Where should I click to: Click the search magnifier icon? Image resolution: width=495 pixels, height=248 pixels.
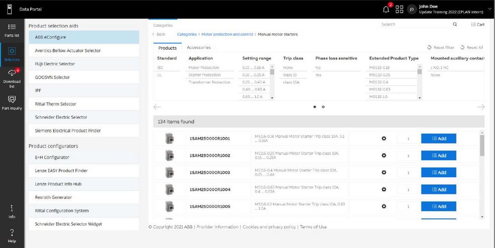coord(455,24)
